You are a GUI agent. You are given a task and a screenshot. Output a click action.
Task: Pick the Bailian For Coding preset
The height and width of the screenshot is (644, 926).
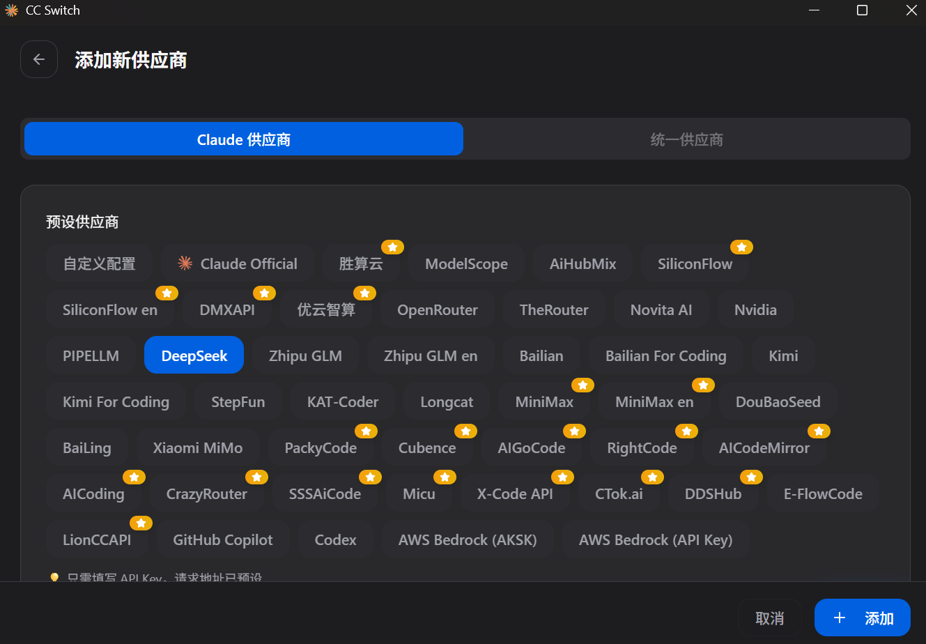(x=665, y=355)
